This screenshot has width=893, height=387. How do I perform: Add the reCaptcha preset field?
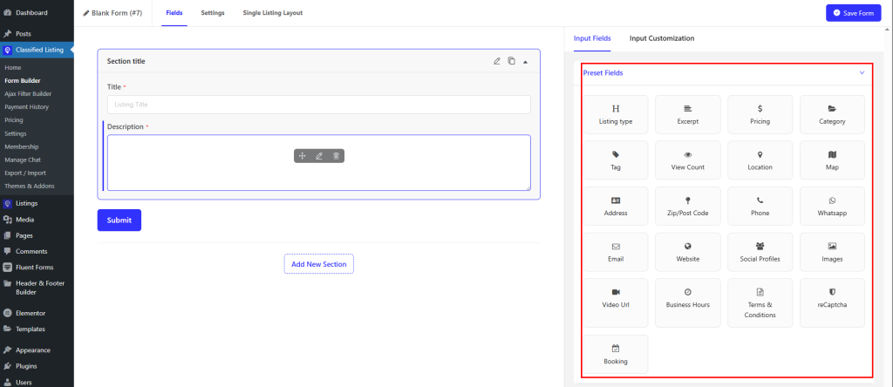coord(832,302)
